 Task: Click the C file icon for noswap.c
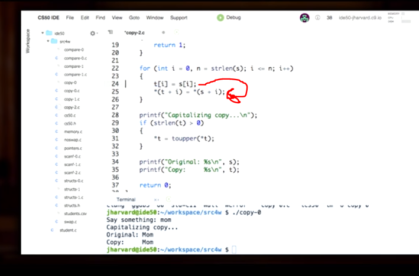[x=57, y=140]
